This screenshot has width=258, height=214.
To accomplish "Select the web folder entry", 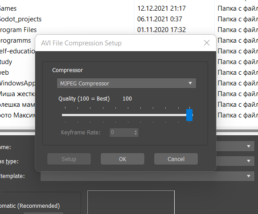I will (x=4, y=73).
